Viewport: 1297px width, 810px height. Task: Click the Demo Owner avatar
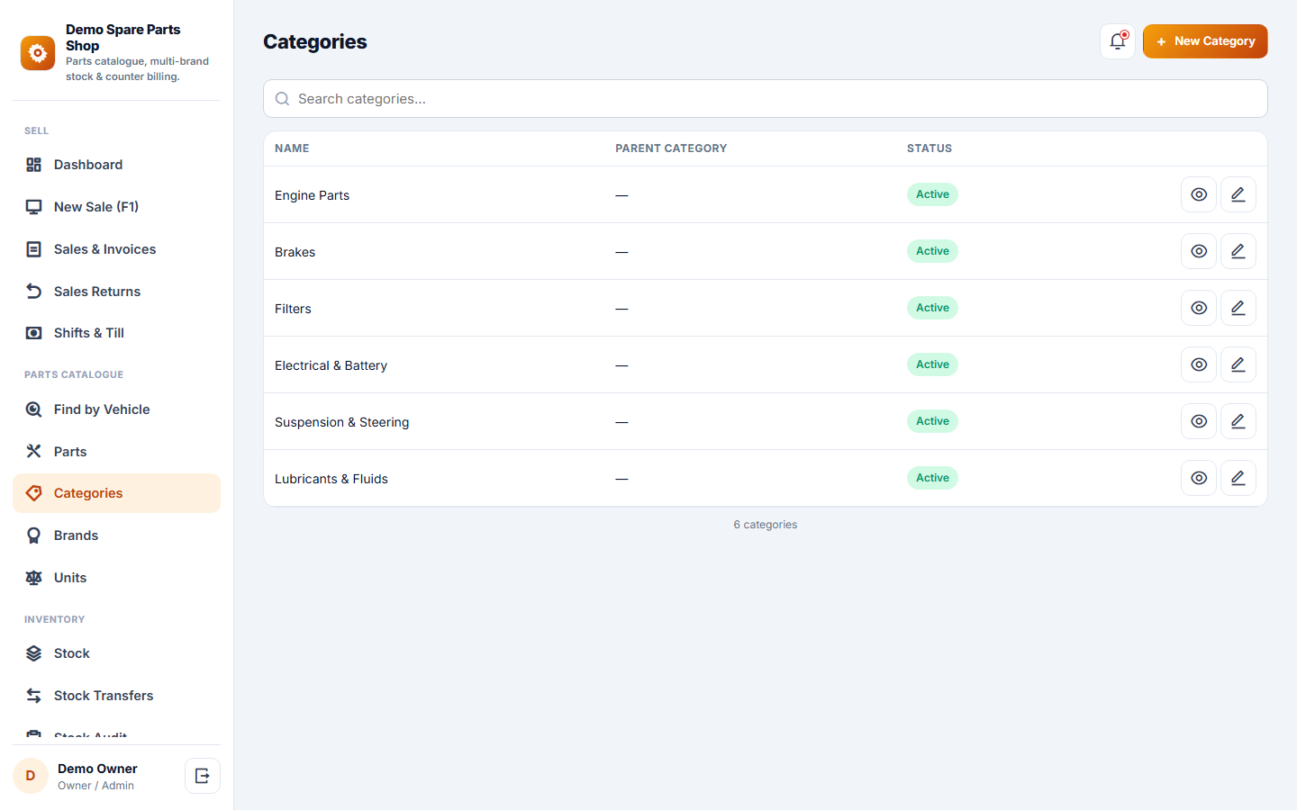[x=31, y=776]
